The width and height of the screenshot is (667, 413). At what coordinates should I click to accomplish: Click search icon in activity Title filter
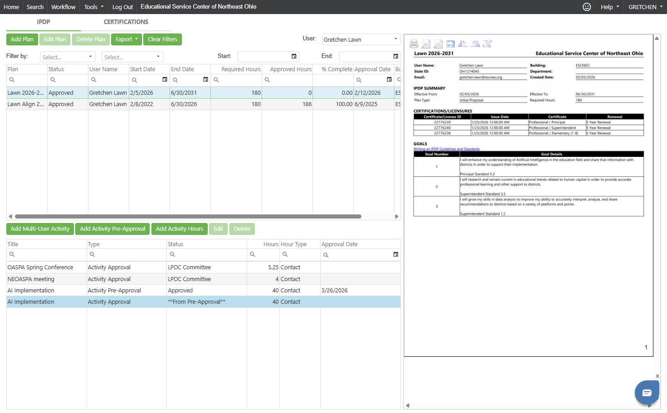click(x=12, y=254)
